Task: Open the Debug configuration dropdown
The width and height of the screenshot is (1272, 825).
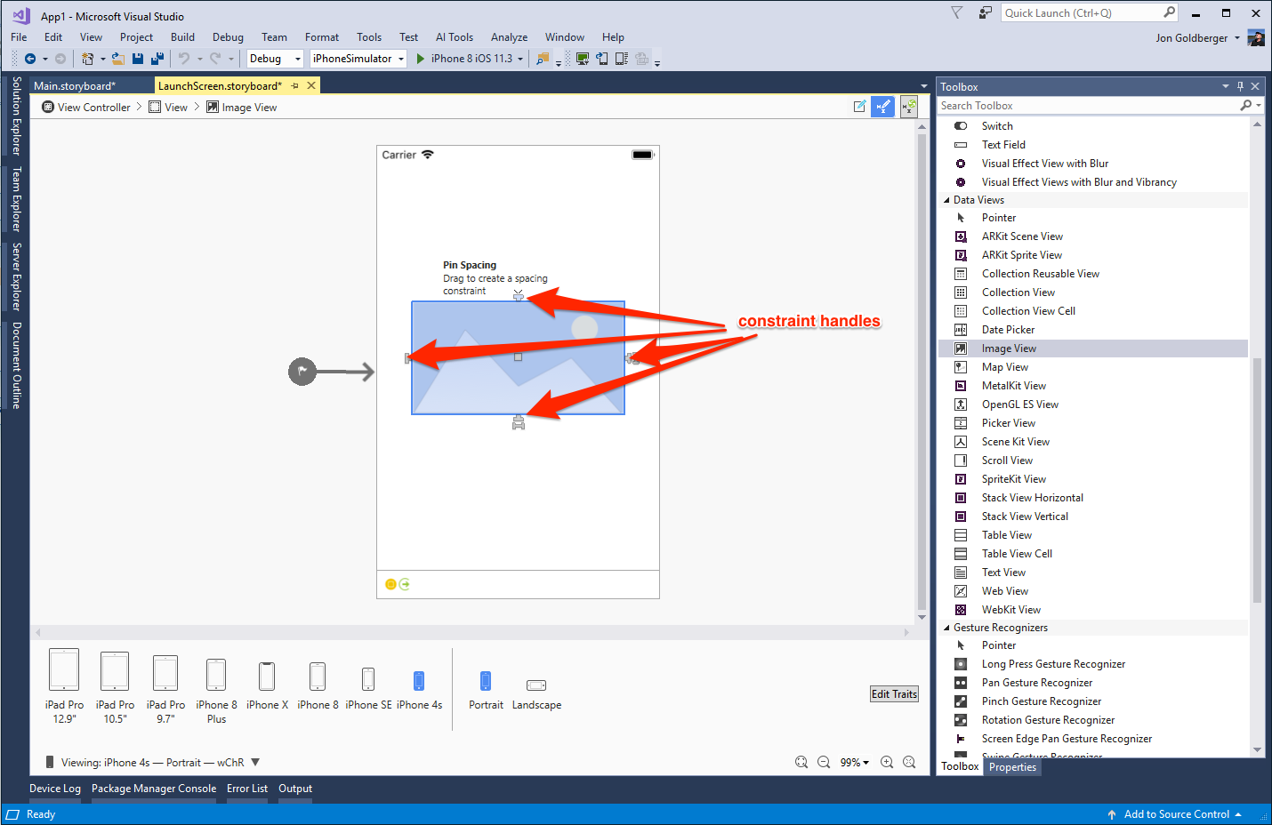Action: coord(275,59)
